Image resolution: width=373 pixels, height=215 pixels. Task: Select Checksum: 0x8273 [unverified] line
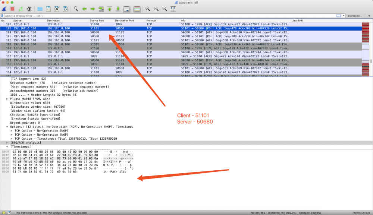[35, 115]
